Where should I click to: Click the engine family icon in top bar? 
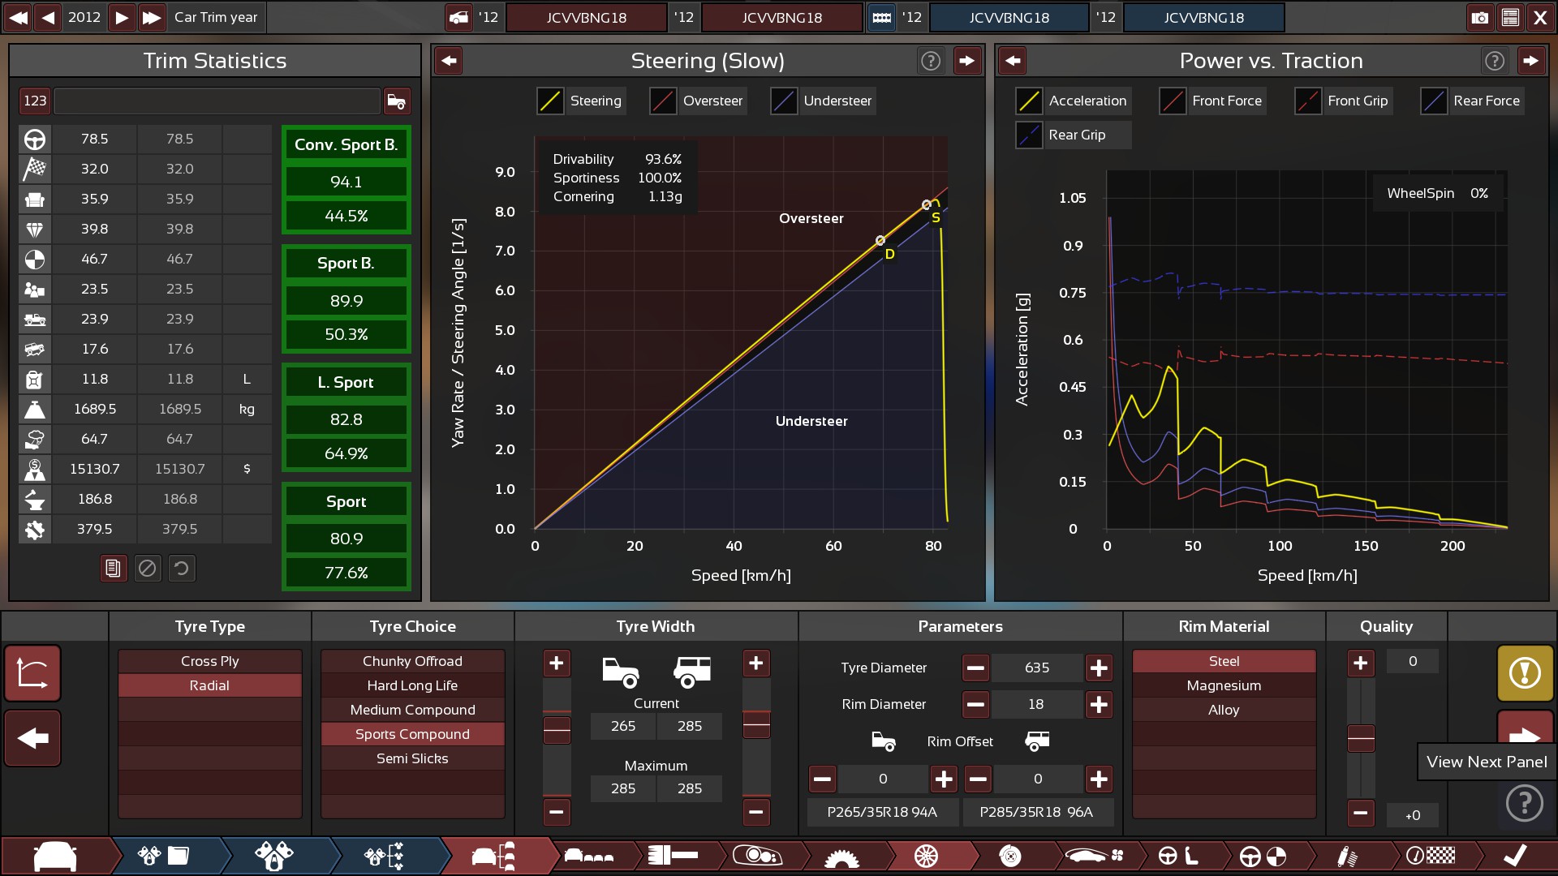pos(882,17)
